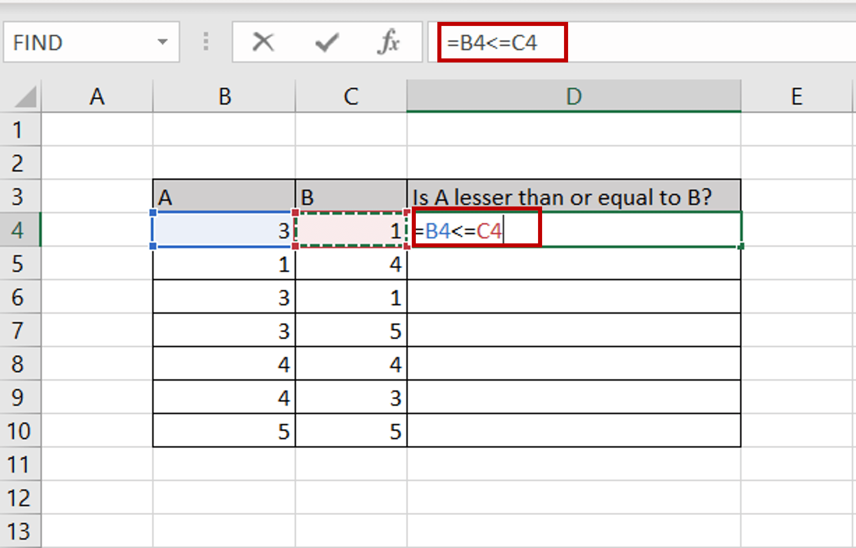This screenshot has height=548, width=856.
Task: Select the cell containing value 5 in row 7
Action: click(x=350, y=331)
